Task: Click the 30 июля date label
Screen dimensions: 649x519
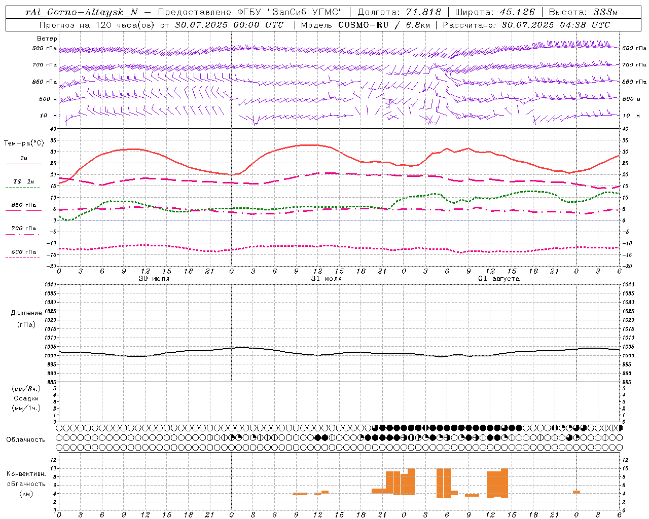Action: click(x=154, y=279)
